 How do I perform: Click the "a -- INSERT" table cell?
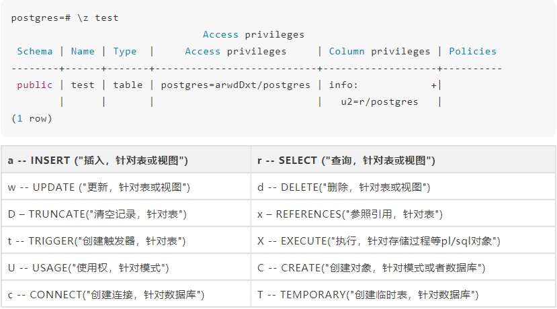pos(97,161)
